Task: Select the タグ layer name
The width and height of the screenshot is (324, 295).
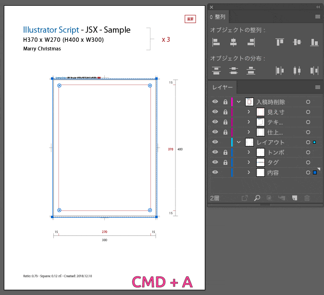Action: (273, 162)
